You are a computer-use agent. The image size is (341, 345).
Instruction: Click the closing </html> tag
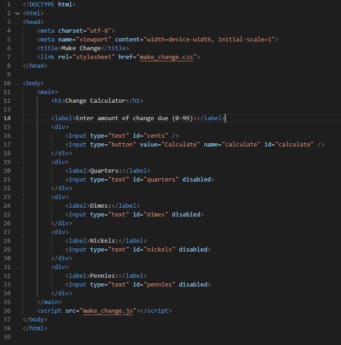[35, 328]
